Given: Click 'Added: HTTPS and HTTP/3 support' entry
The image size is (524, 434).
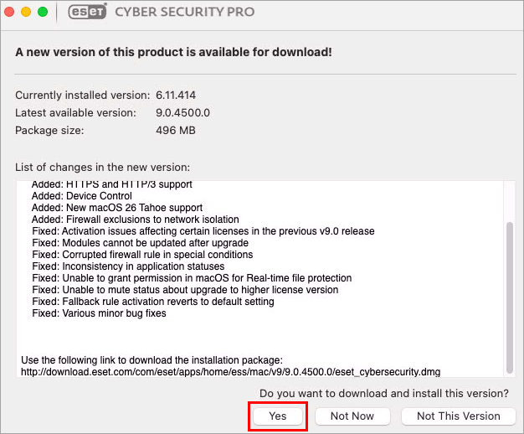Looking at the screenshot, I should coord(111,184).
